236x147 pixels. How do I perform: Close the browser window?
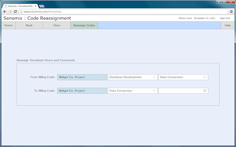point(231,2)
